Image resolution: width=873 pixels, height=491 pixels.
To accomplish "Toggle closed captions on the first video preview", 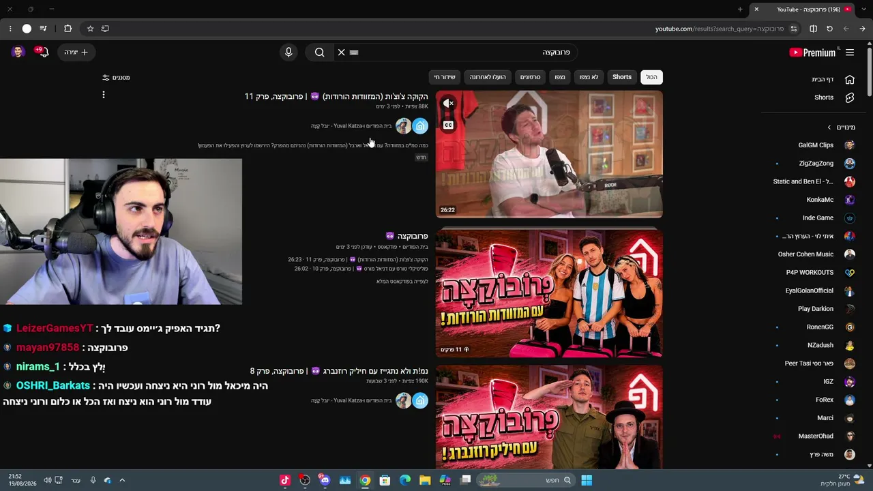I will (x=448, y=125).
